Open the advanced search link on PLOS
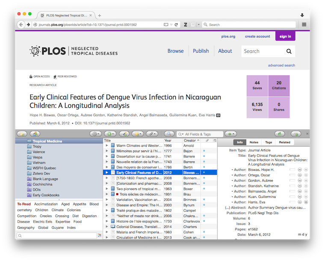 [281, 65]
